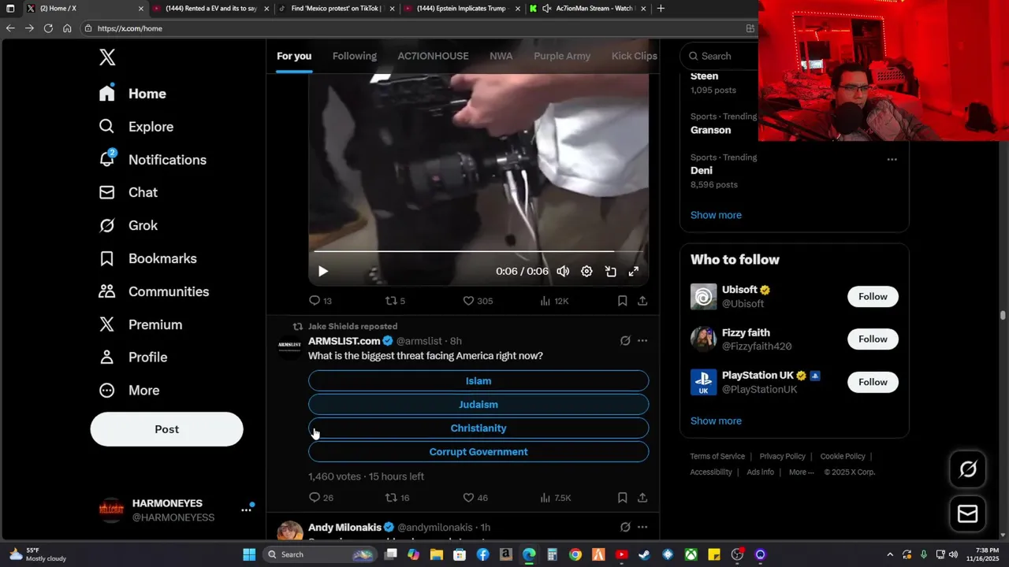Vote Islam in the poll
The height and width of the screenshot is (567, 1009).
point(478,381)
